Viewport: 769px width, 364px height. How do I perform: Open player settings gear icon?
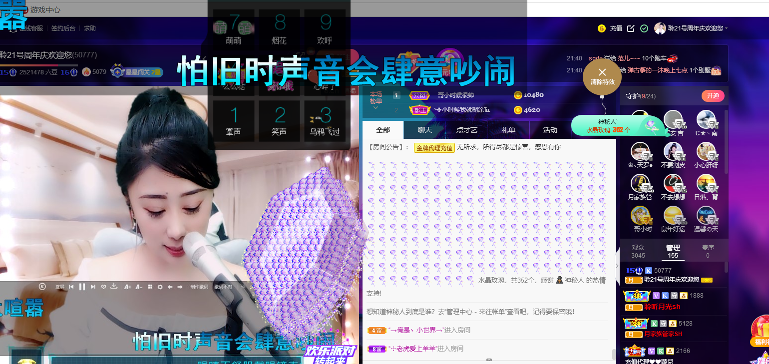[x=160, y=287]
